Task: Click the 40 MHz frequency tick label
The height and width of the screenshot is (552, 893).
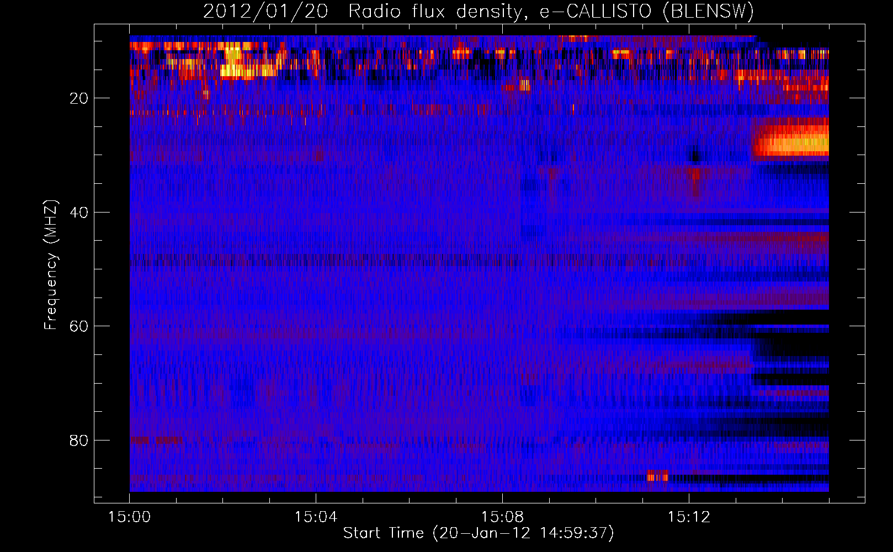Action: tap(79, 212)
